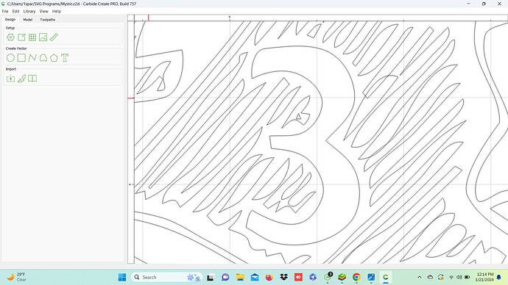
Task: Open the weather widget showing 29°F
Action: (16, 277)
